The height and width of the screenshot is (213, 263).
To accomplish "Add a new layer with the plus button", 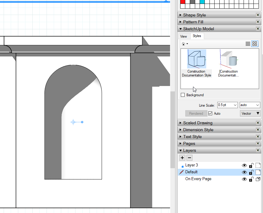I will point(182,158).
